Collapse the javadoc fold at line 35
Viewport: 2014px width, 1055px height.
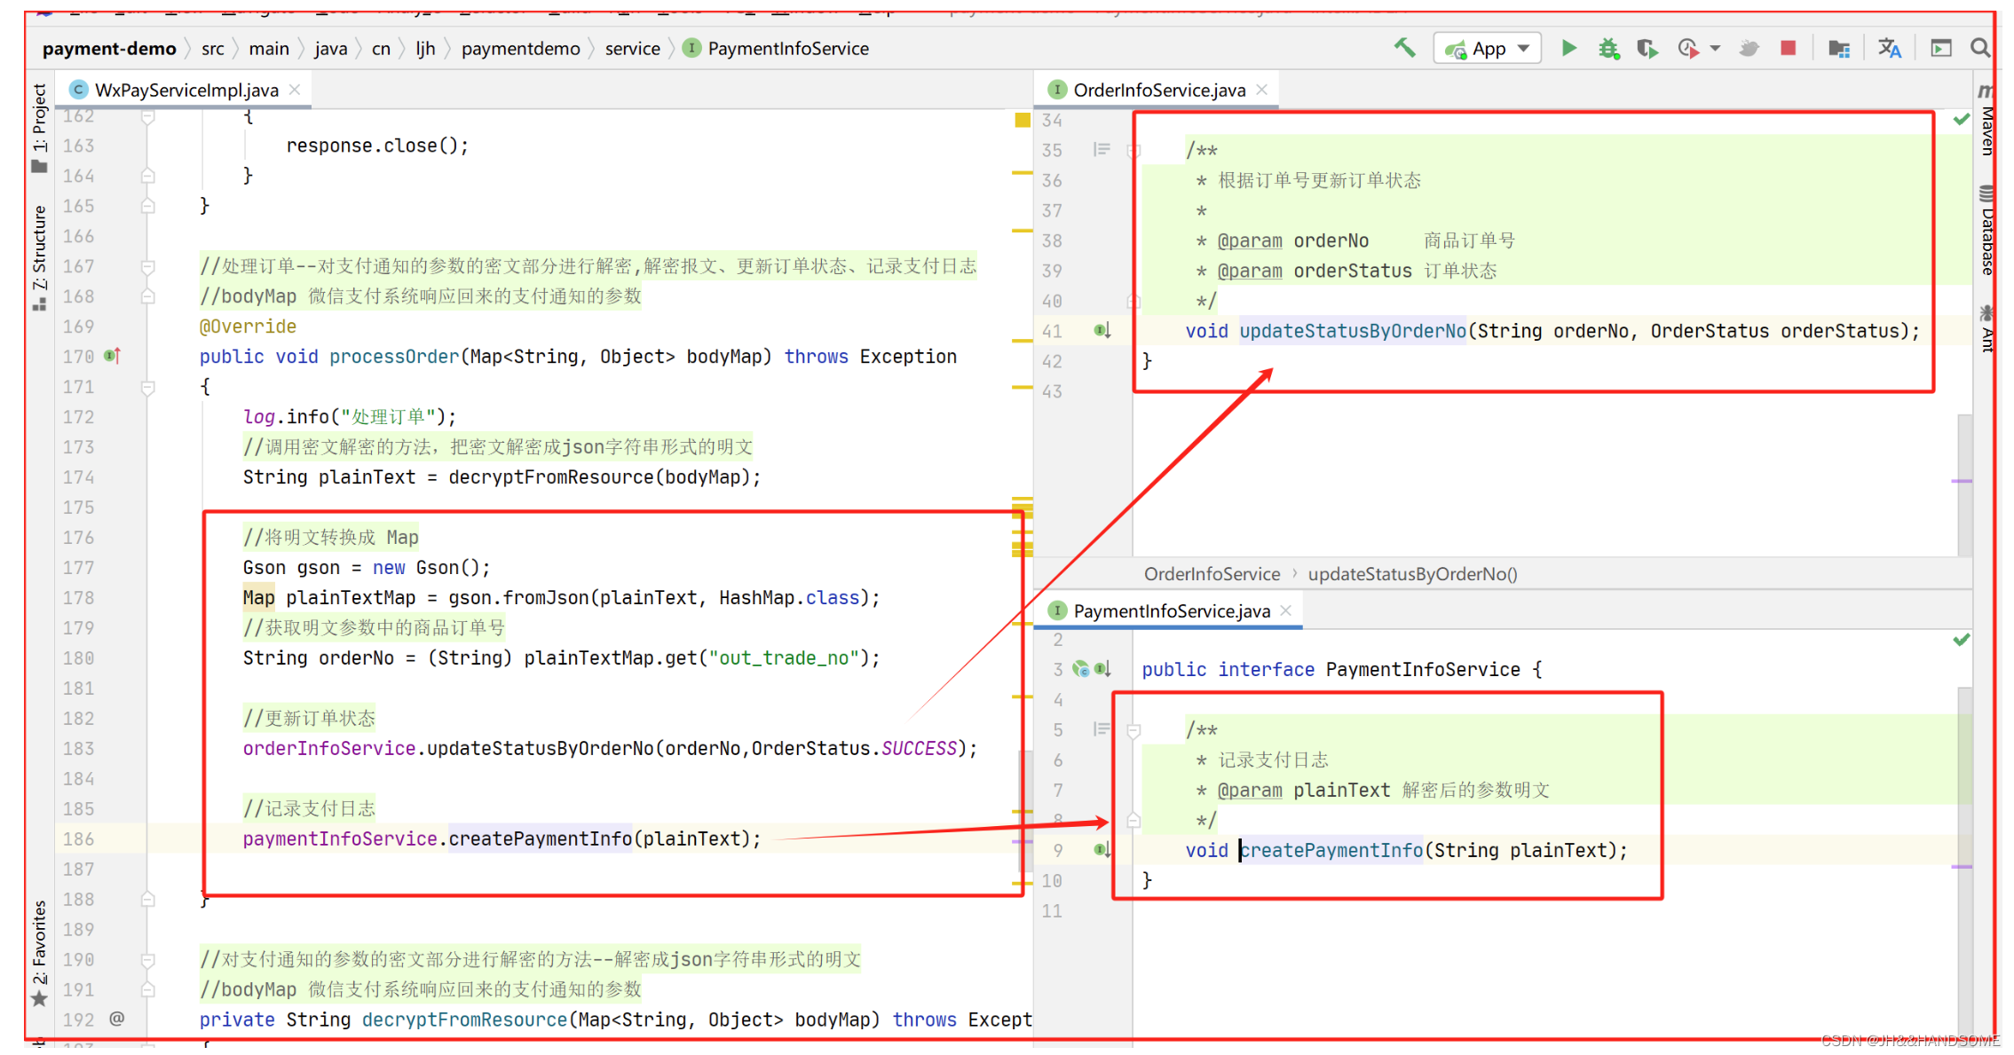pos(1133,151)
